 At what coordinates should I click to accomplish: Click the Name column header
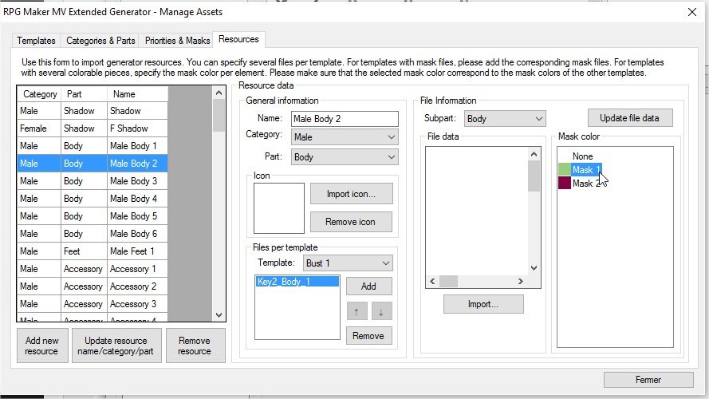137,94
